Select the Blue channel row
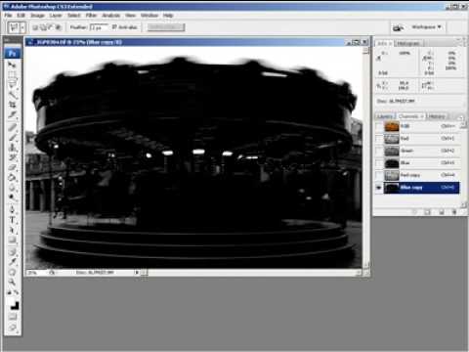The image size is (469, 352). pyautogui.click(x=418, y=163)
